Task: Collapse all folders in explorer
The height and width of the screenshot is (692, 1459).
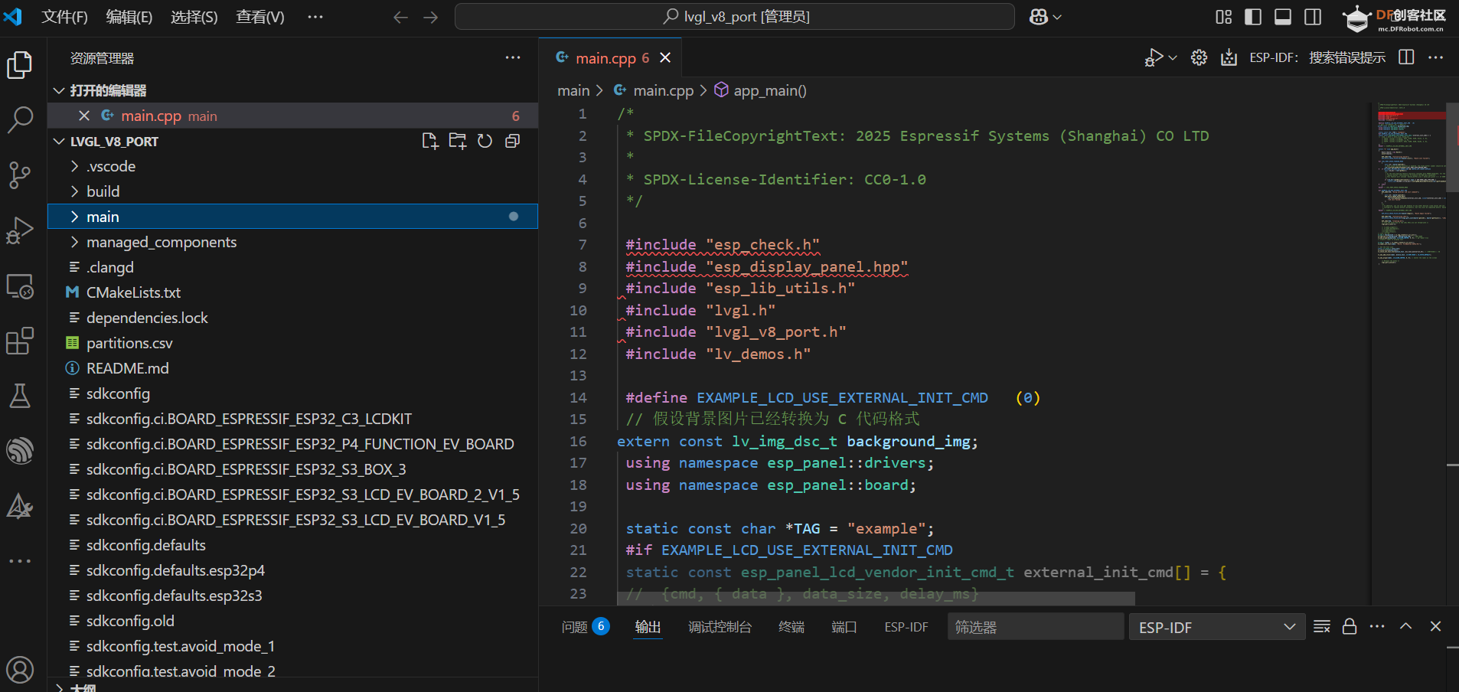Action: click(513, 141)
